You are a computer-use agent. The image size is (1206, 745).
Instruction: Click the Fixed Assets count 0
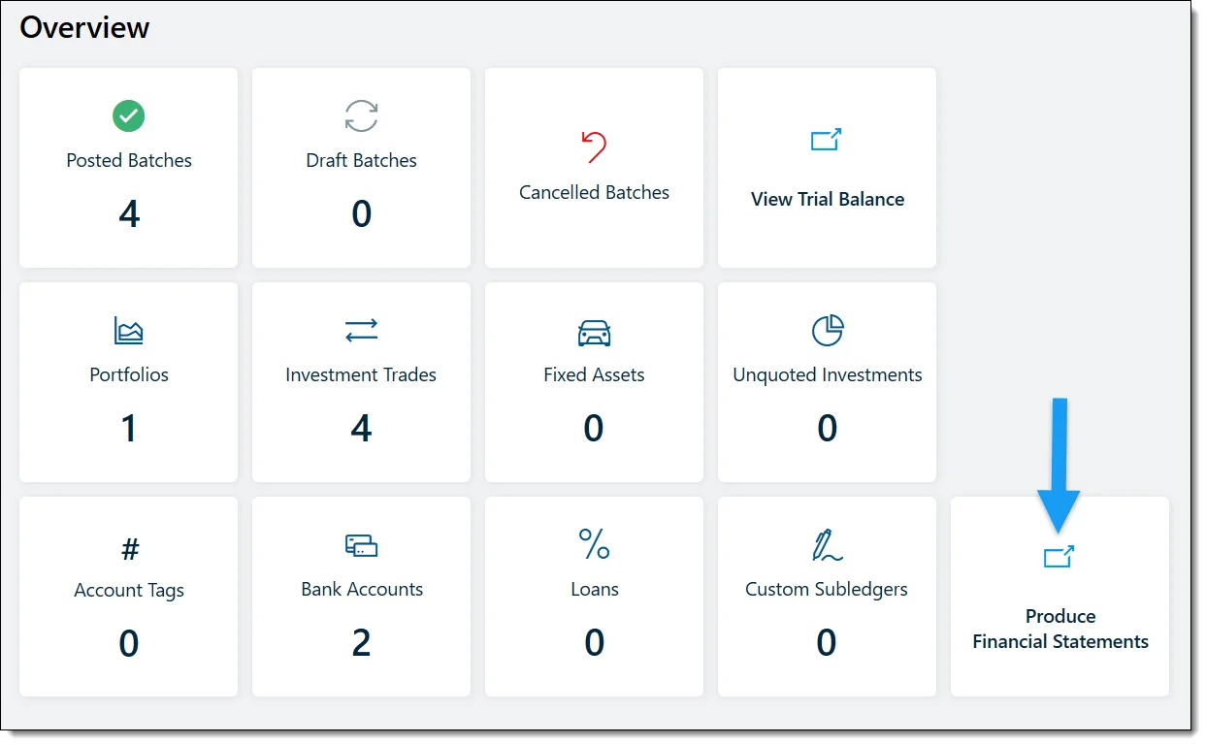click(594, 428)
